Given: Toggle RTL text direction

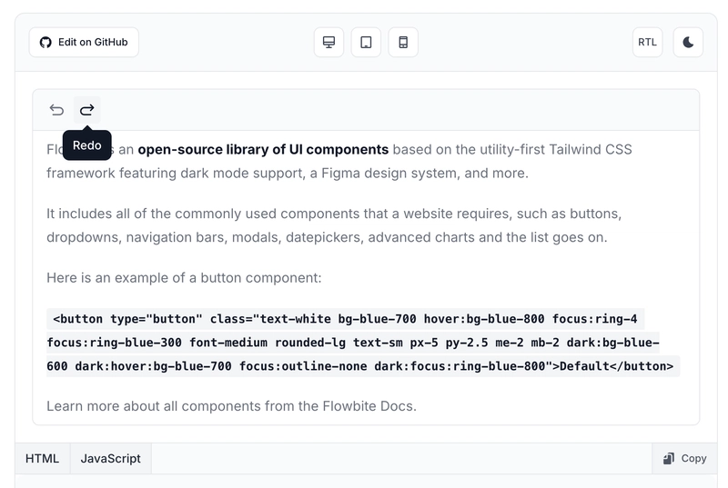Looking at the screenshot, I should pos(647,42).
